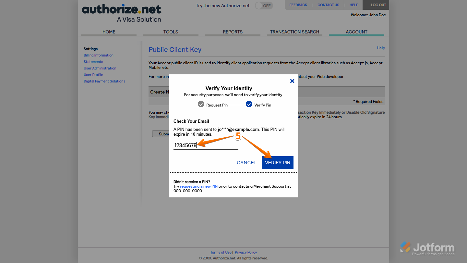Click the LOG OUT button
The width and height of the screenshot is (467, 263).
point(376,5)
